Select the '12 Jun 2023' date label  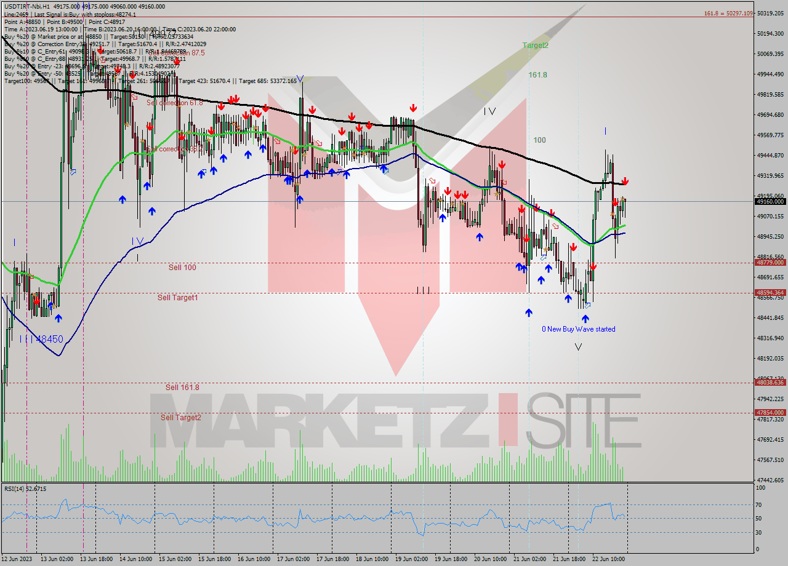[x=17, y=559]
